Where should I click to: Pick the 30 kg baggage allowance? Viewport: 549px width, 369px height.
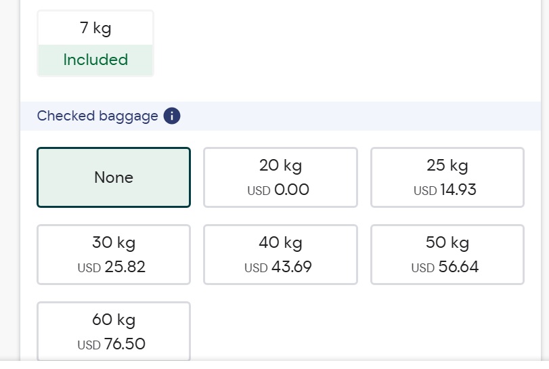pyautogui.click(x=114, y=255)
